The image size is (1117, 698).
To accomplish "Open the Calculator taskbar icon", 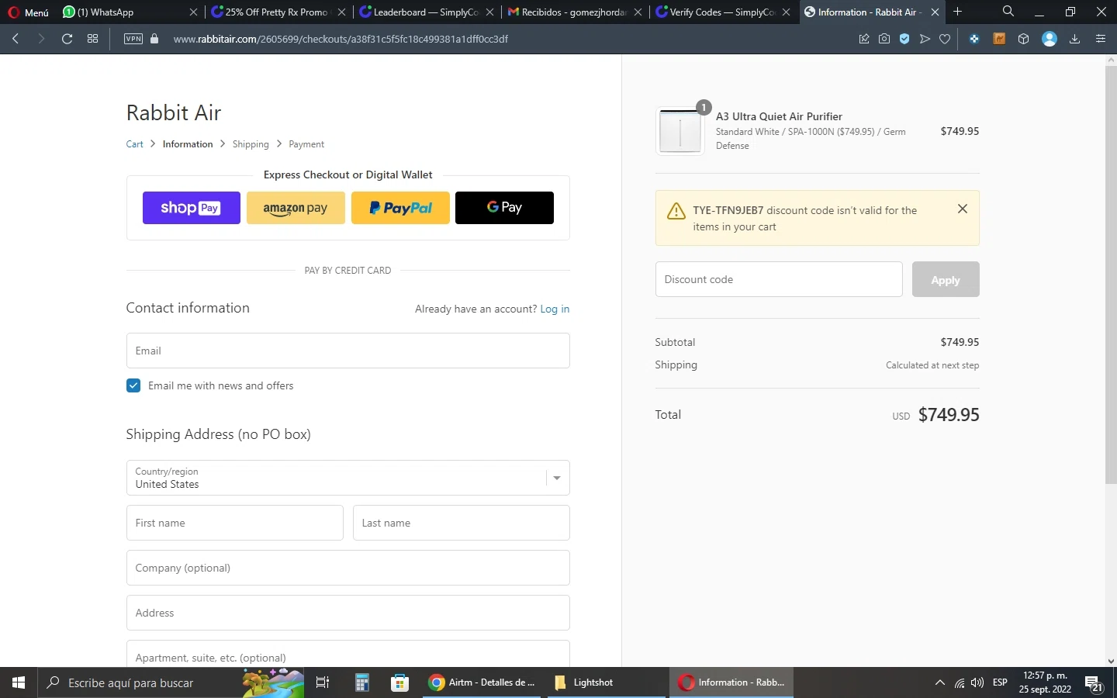I will 361,682.
